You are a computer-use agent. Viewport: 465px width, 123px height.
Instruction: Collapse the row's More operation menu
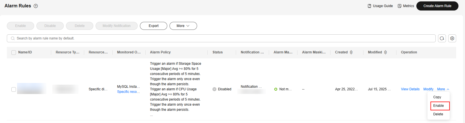443,89
